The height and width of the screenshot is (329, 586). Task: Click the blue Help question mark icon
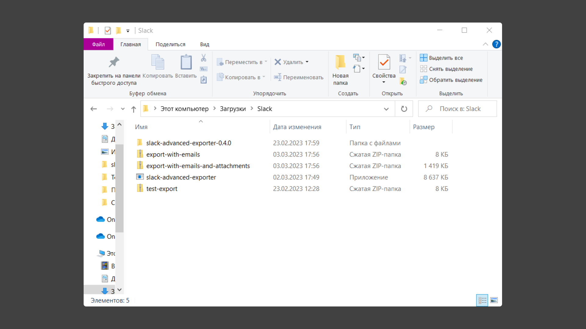click(496, 44)
